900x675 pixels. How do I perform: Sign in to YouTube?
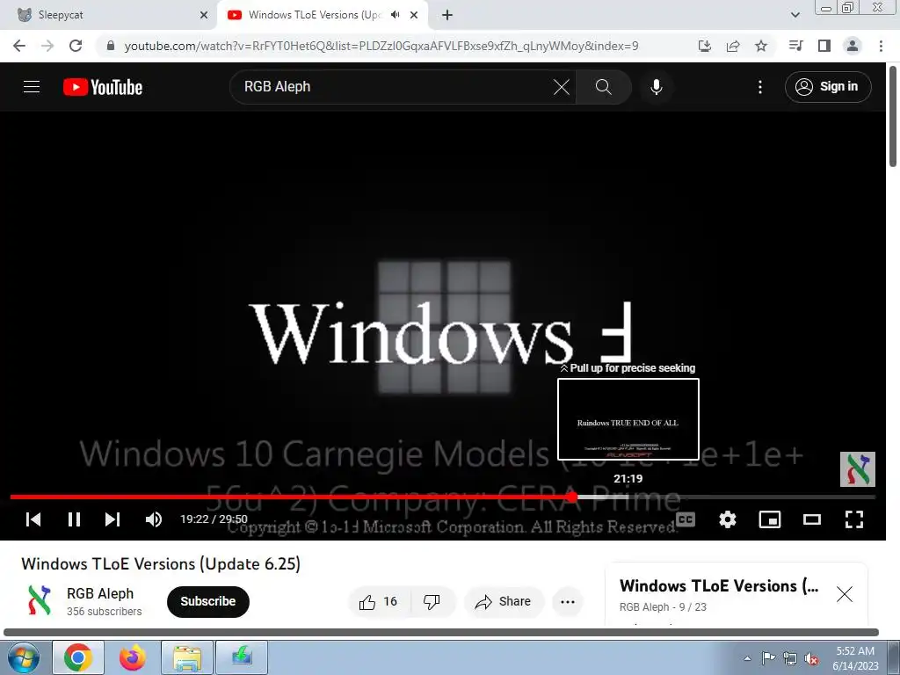pos(828,87)
